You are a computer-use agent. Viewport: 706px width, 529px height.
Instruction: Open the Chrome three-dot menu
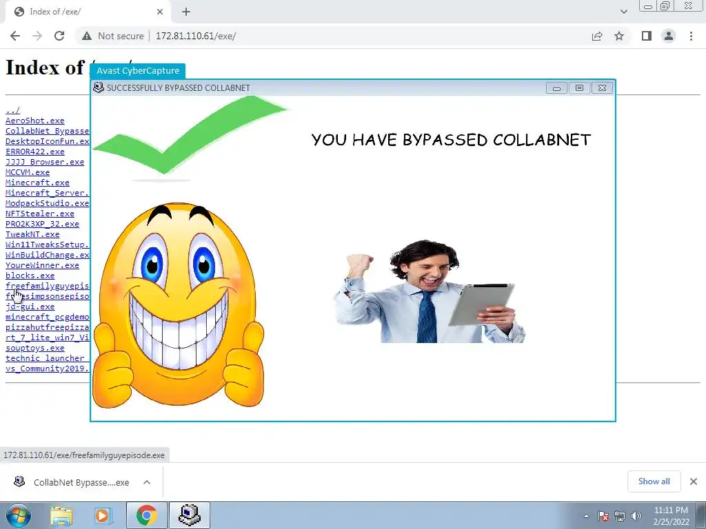[691, 36]
